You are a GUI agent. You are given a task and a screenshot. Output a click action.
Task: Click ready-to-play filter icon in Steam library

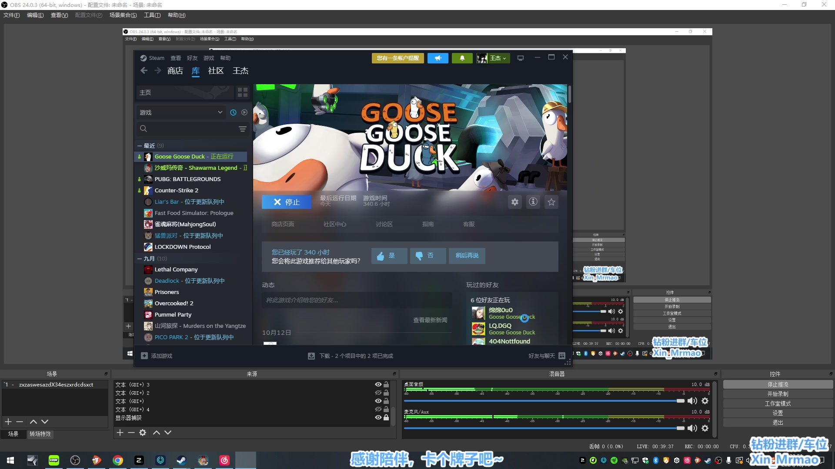click(244, 112)
